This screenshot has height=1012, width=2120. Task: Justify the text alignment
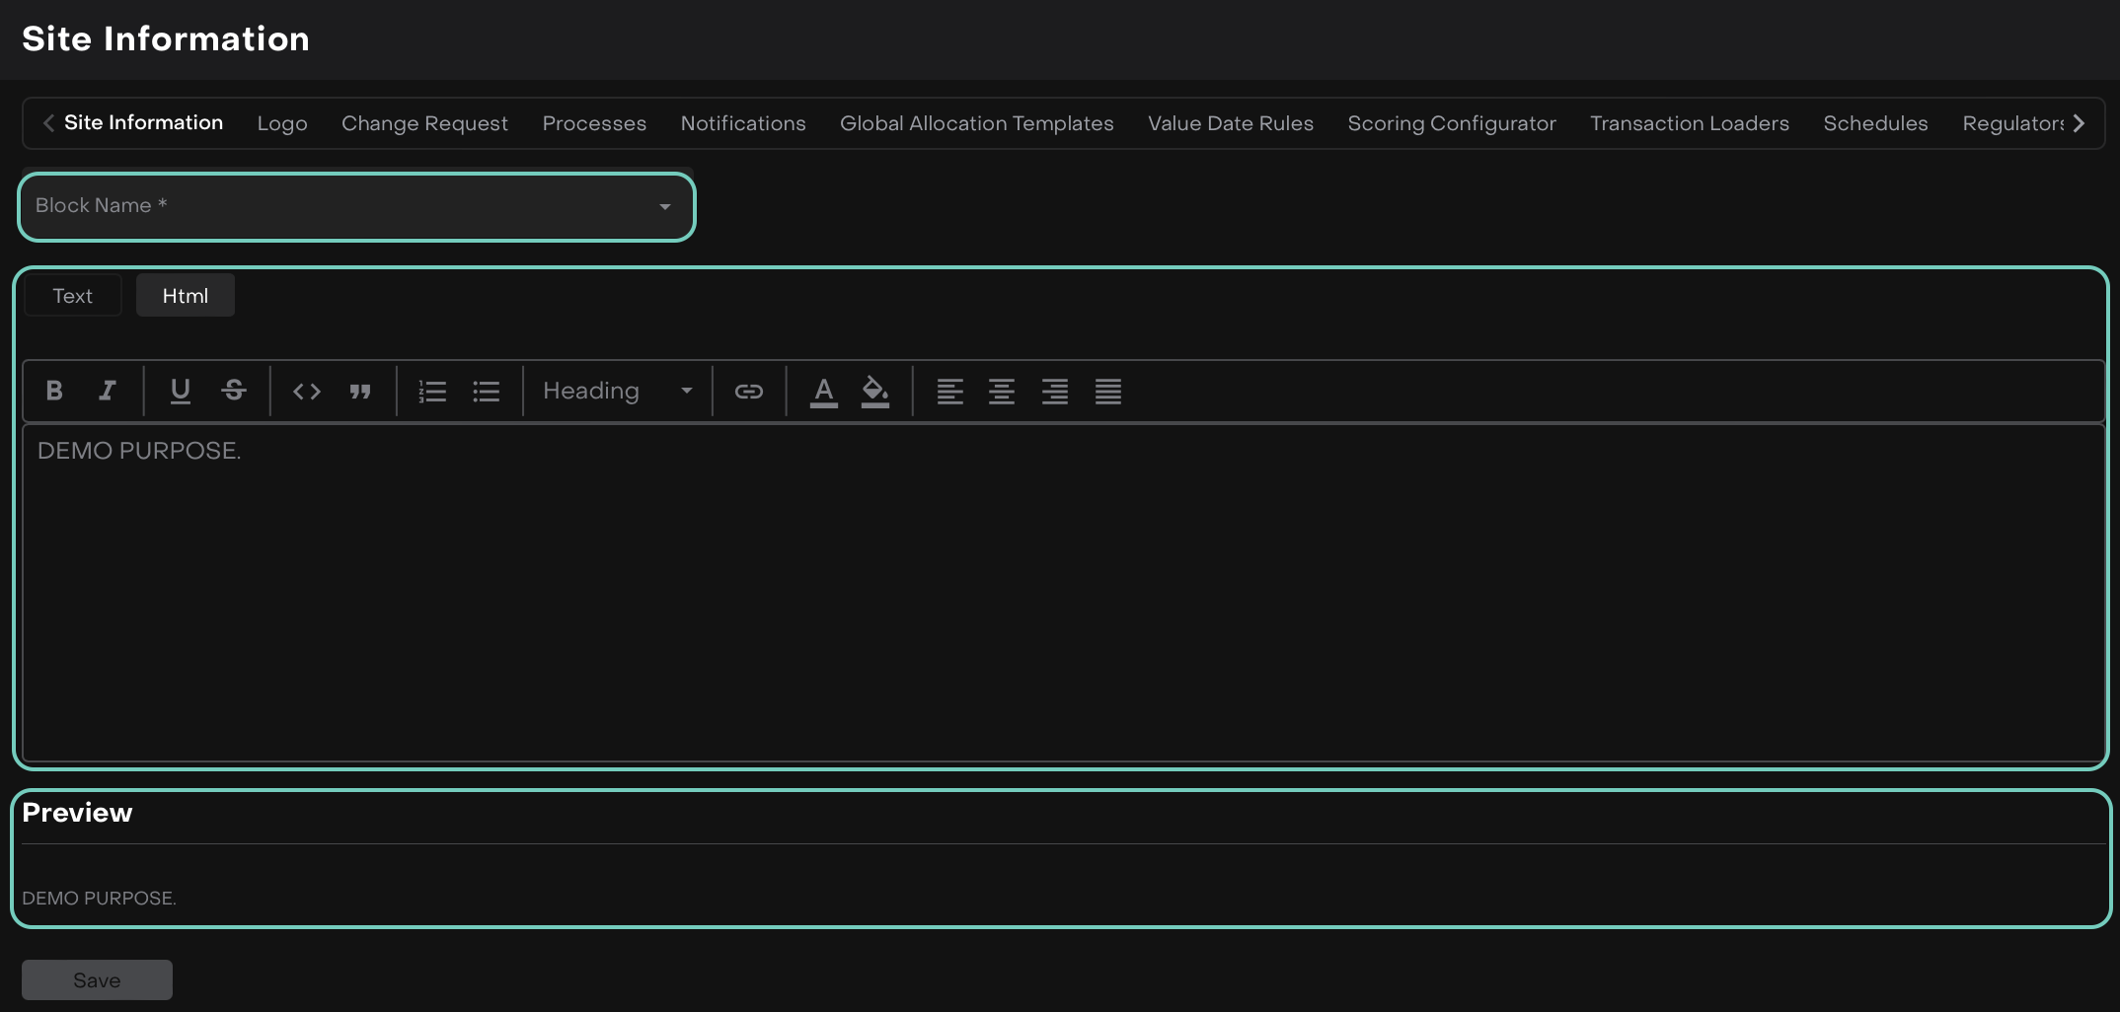click(x=1107, y=392)
